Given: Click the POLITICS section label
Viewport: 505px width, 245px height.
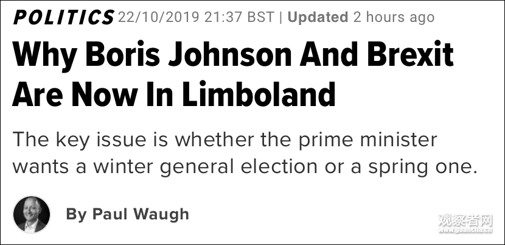Looking at the screenshot, I should [63, 18].
